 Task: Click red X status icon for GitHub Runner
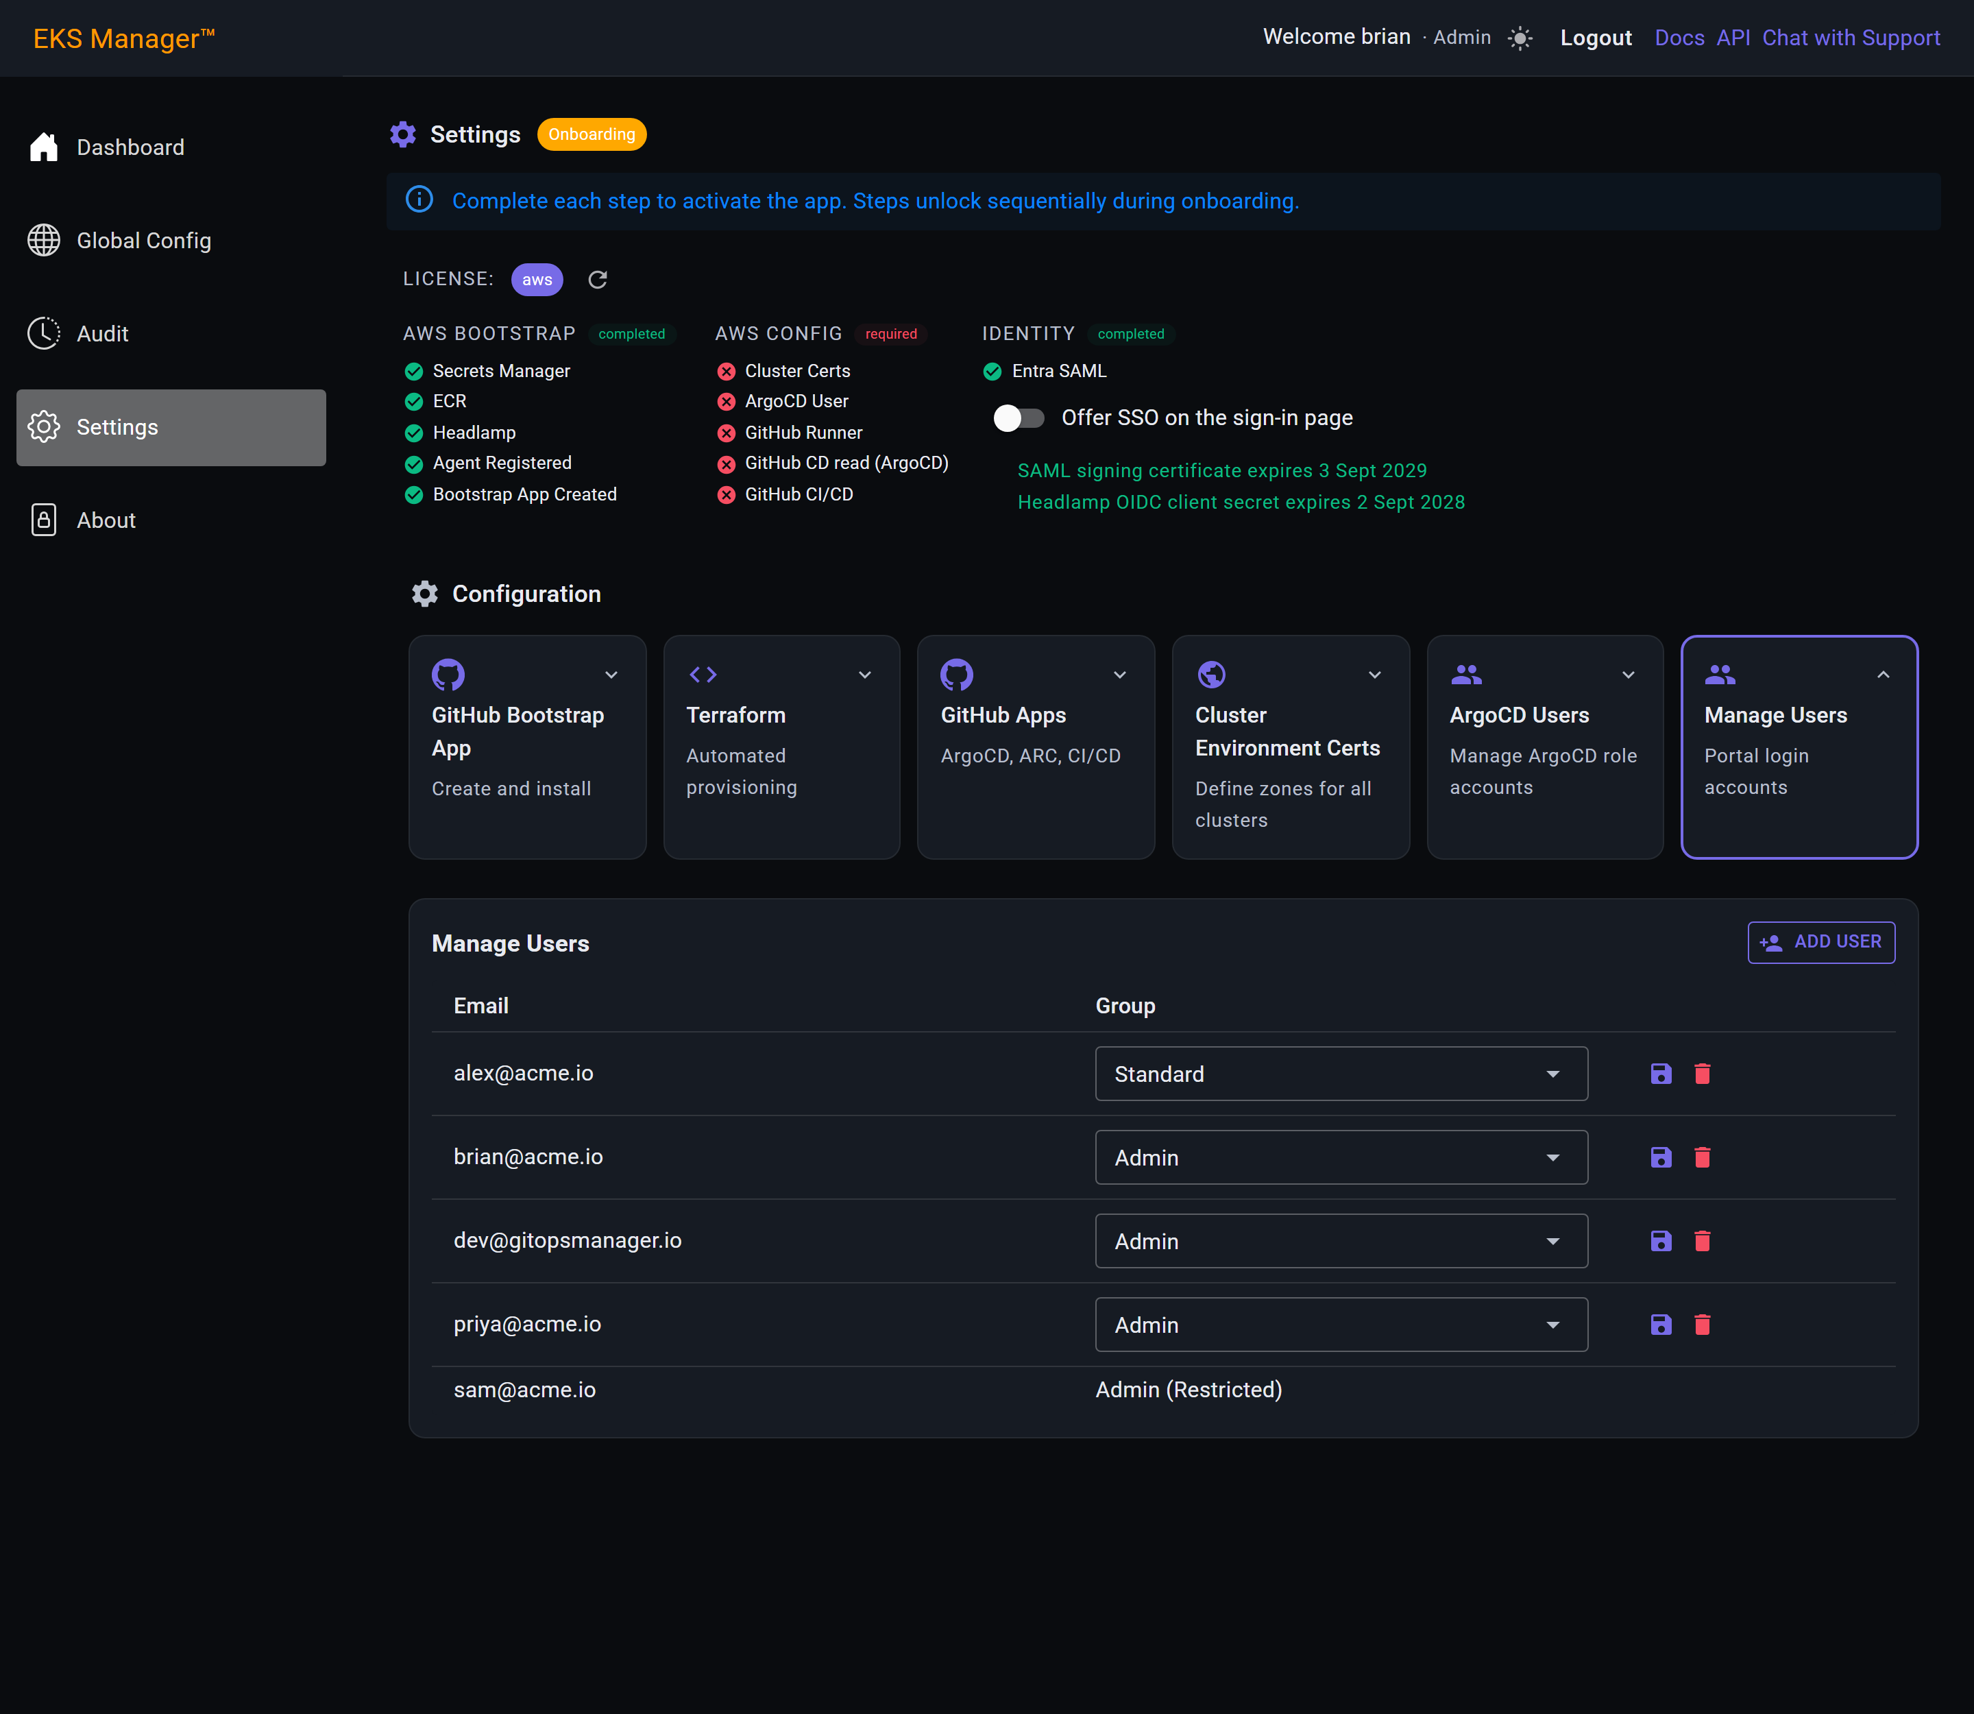pos(727,433)
